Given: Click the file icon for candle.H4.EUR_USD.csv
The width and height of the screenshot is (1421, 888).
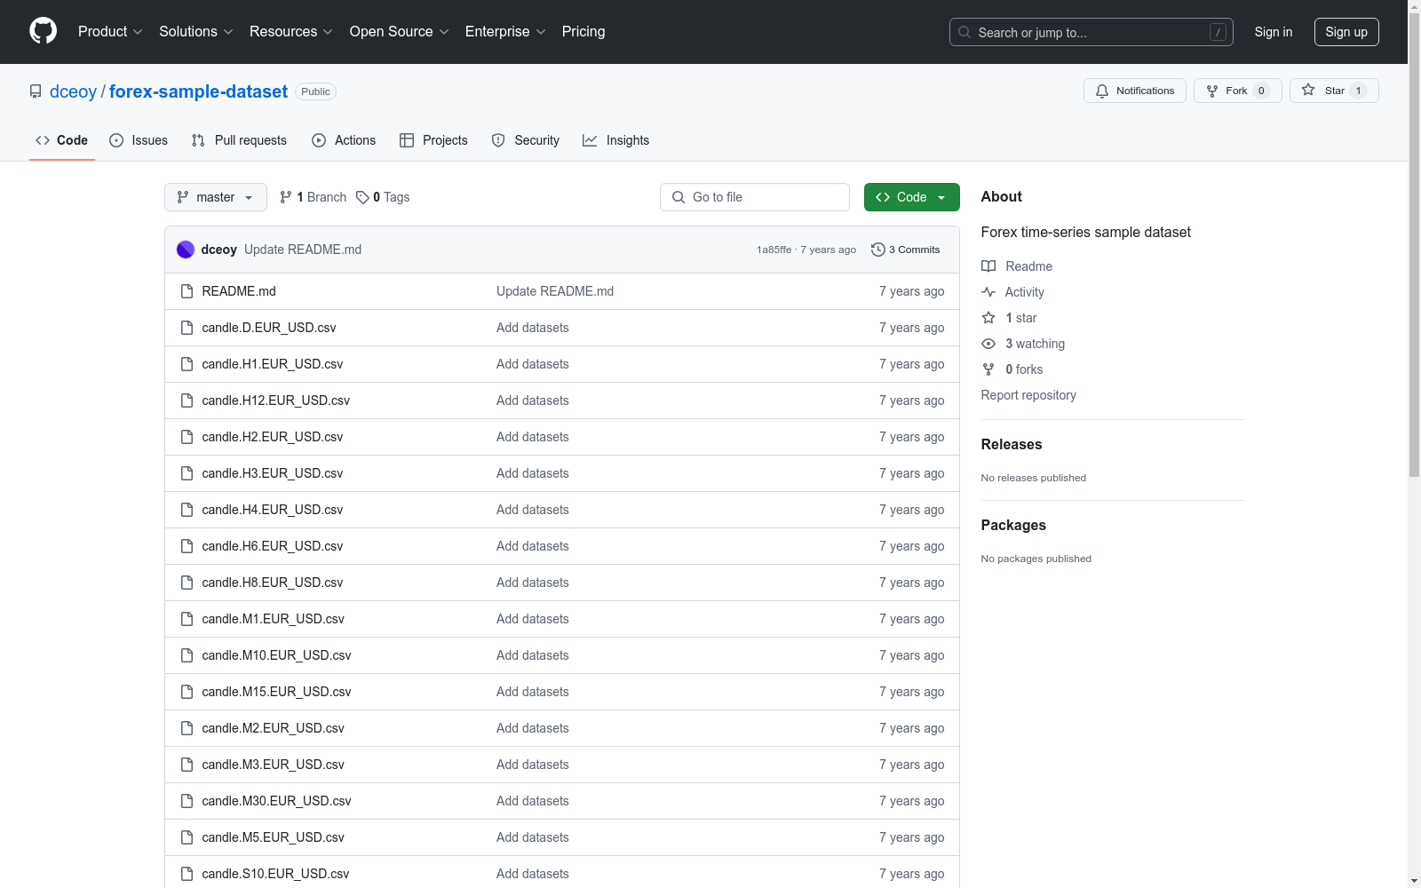Looking at the screenshot, I should [x=187, y=510].
